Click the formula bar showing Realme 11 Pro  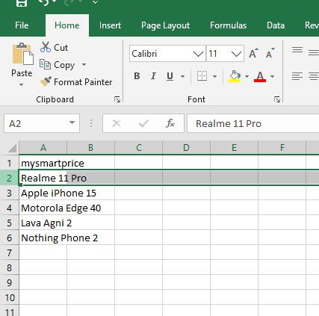coord(253,123)
